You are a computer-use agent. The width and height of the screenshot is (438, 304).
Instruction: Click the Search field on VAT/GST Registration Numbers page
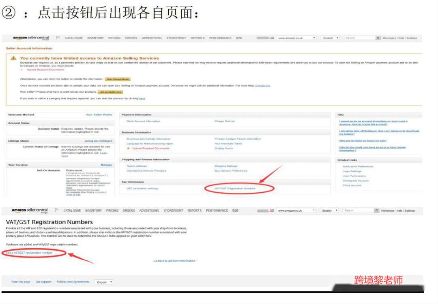(x=359, y=210)
